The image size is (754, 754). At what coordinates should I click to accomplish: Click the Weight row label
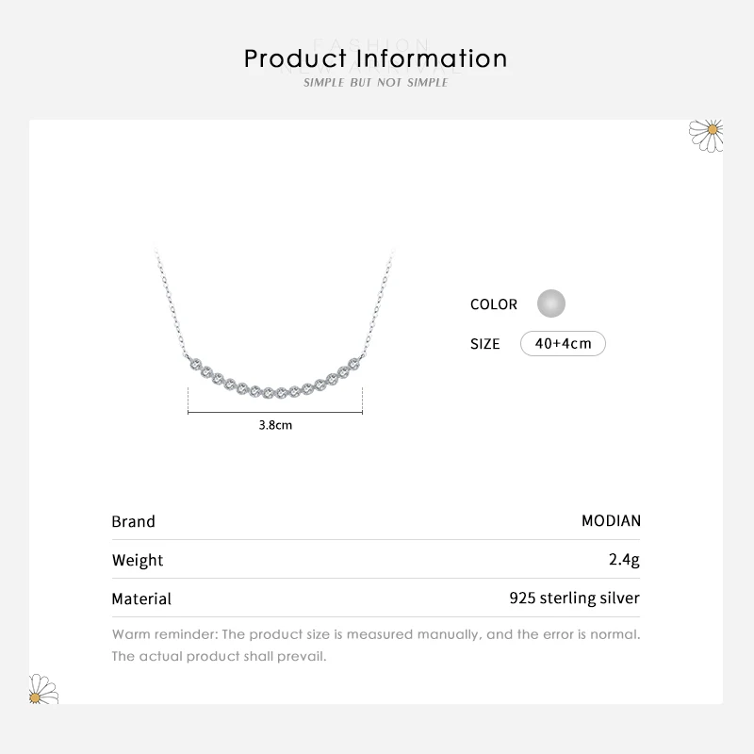tap(138, 560)
